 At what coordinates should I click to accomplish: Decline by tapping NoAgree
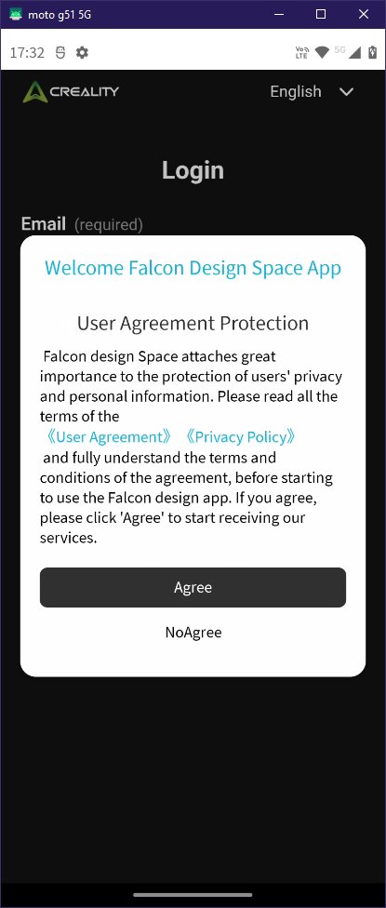(193, 632)
